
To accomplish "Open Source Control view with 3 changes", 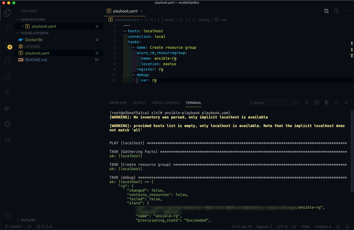I will click(7, 45).
